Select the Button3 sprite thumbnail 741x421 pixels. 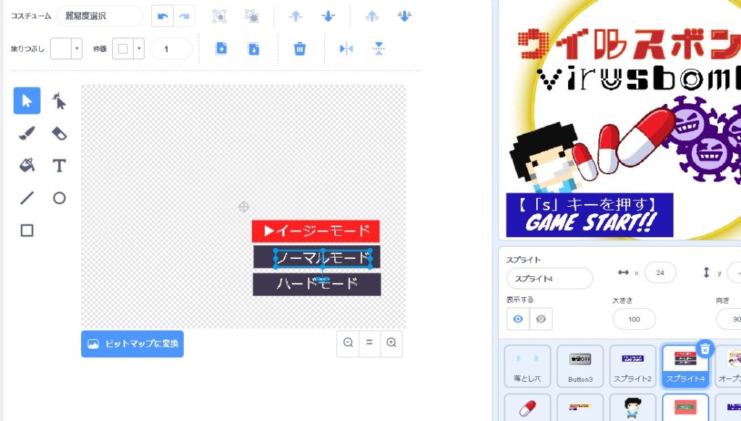(x=580, y=367)
